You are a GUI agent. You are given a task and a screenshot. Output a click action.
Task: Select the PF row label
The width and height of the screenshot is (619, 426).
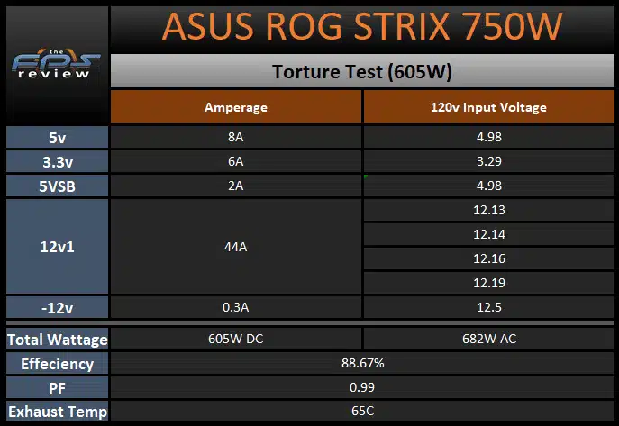[58, 388]
